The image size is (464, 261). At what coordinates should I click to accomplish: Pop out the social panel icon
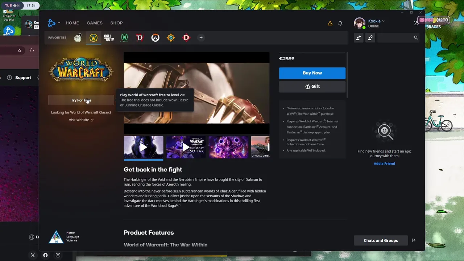pos(415,23)
